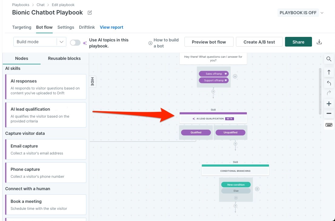Add button beside Sales offramp group
The height and width of the screenshot is (221, 335).
click(x=235, y=76)
